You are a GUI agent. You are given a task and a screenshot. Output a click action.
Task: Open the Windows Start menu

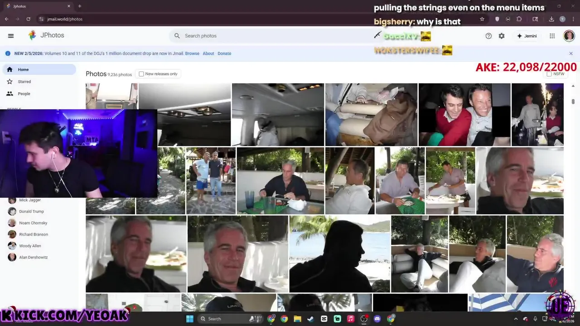click(190, 319)
